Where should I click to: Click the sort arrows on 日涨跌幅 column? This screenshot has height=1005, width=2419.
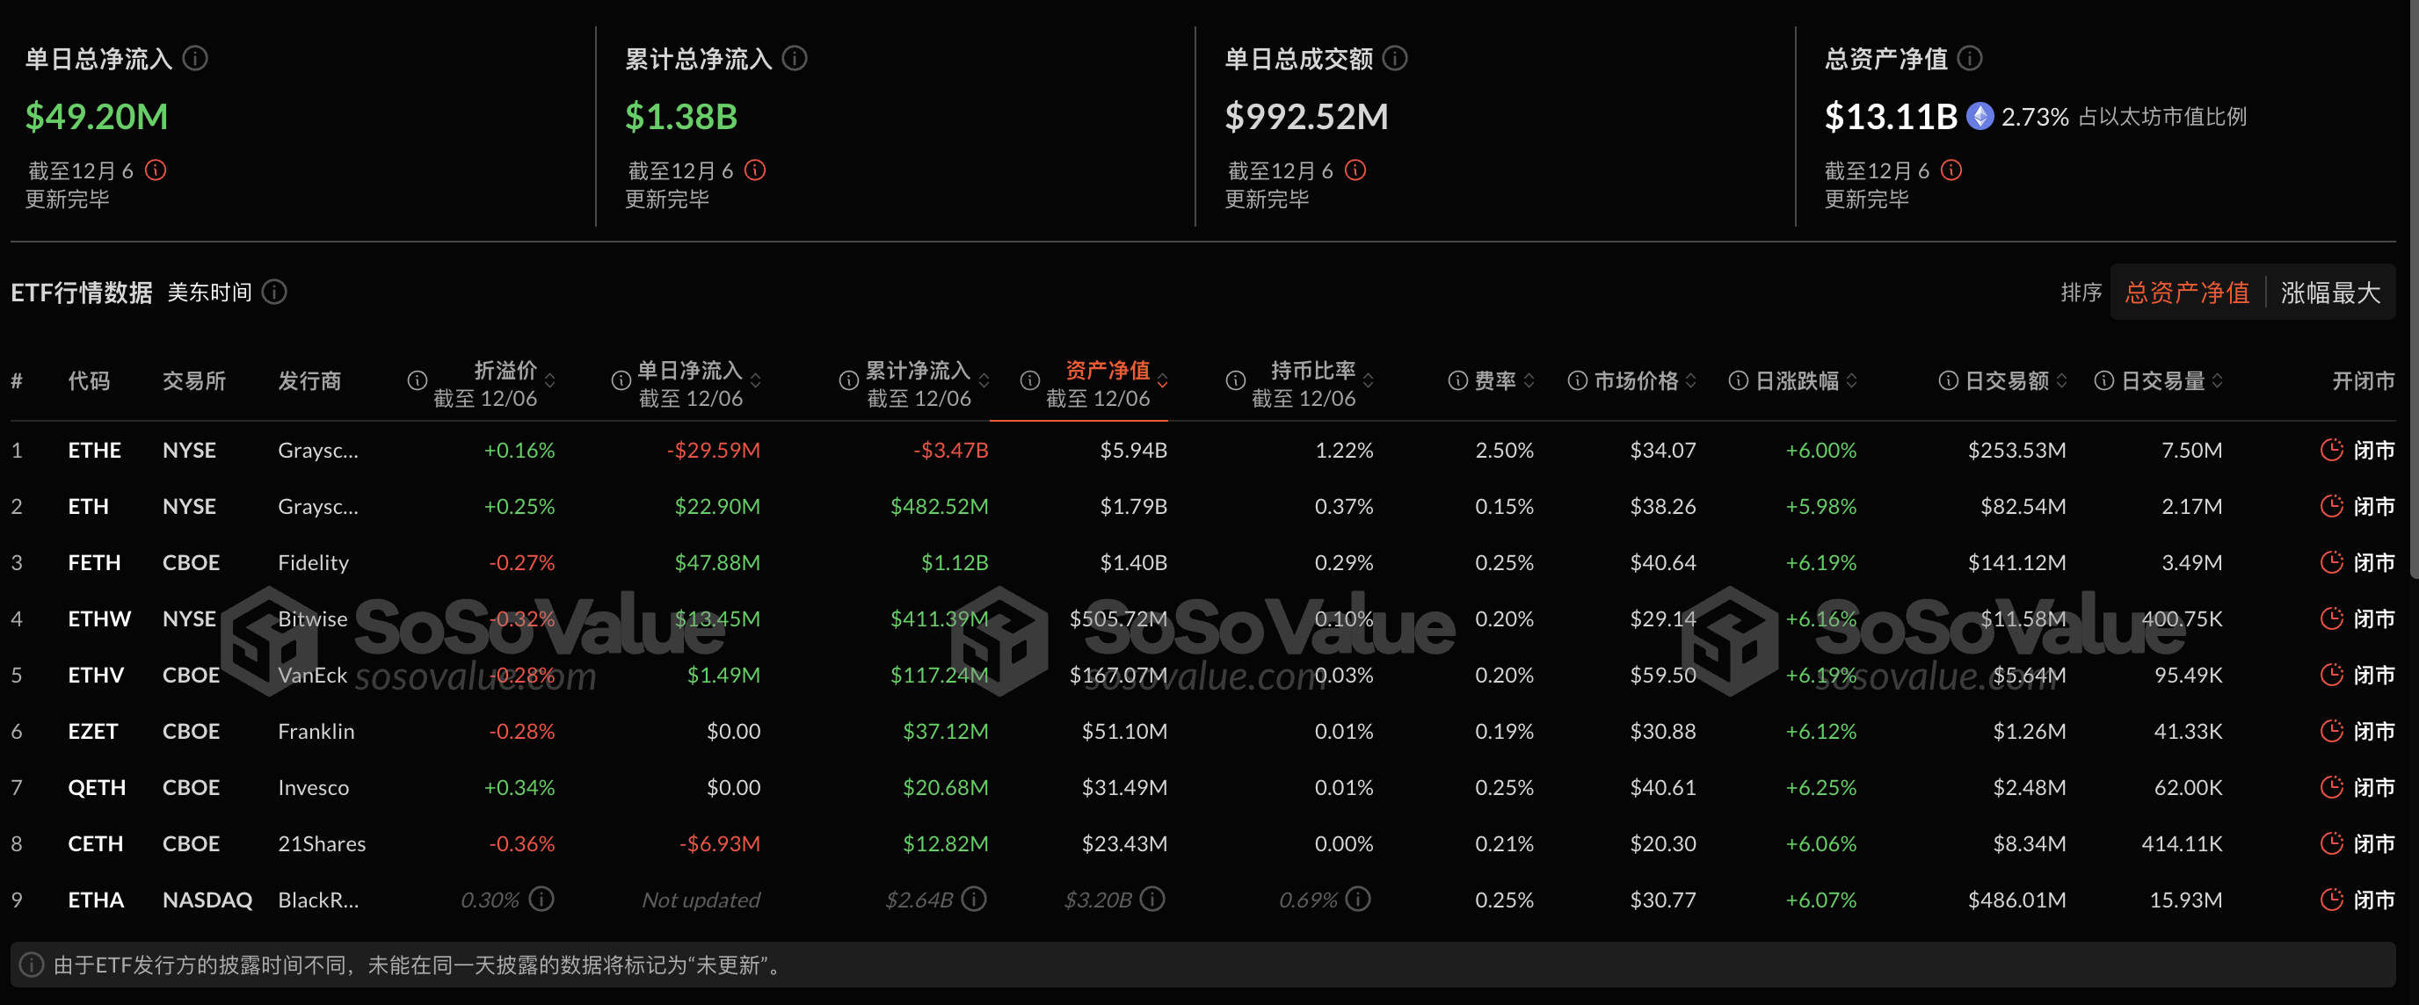point(1851,381)
